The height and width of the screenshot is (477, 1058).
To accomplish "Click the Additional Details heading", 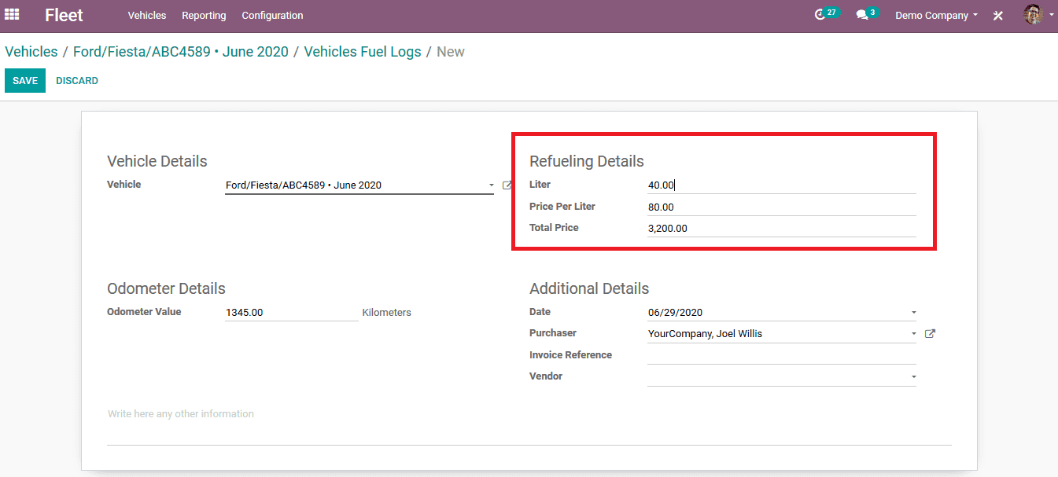I will tap(589, 288).
